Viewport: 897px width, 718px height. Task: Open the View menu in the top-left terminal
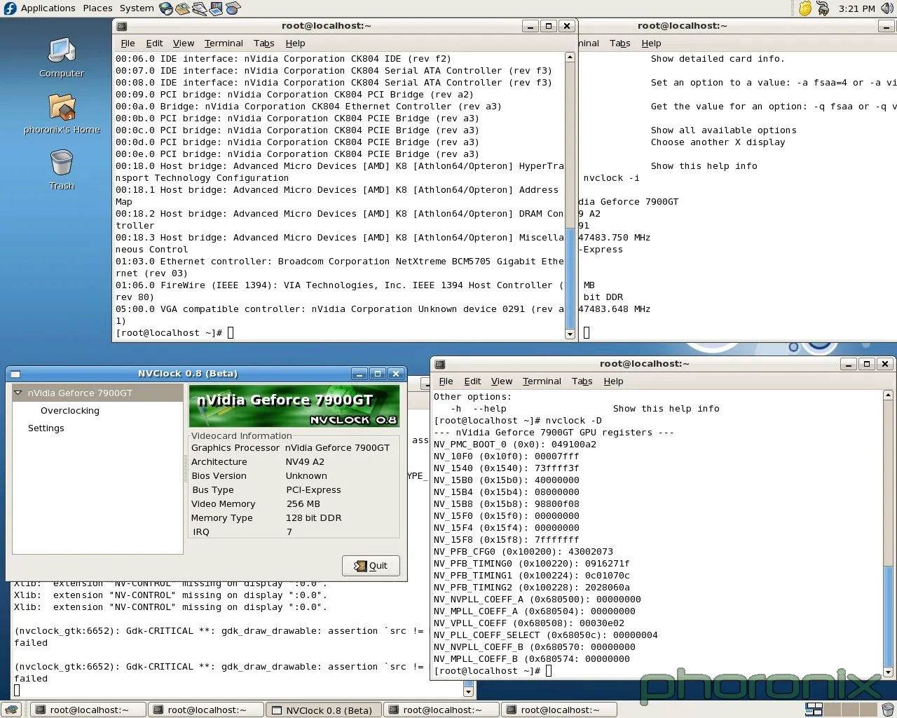click(x=184, y=43)
